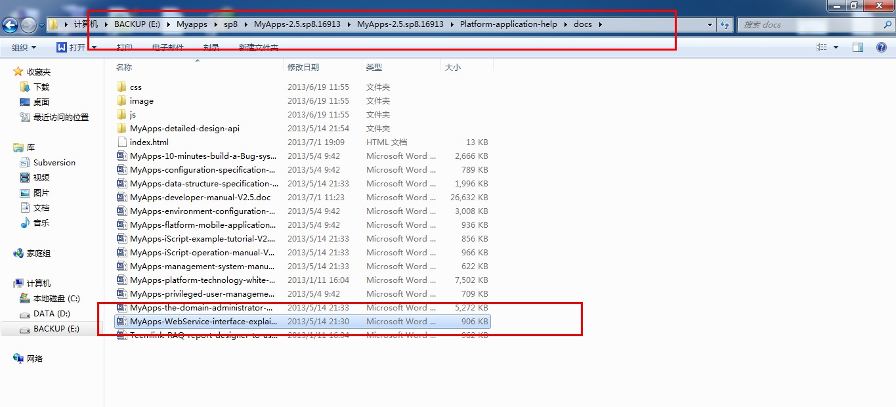The image size is (896, 407).
Task: Open 下载 in the favorites list
Action: pos(41,87)
